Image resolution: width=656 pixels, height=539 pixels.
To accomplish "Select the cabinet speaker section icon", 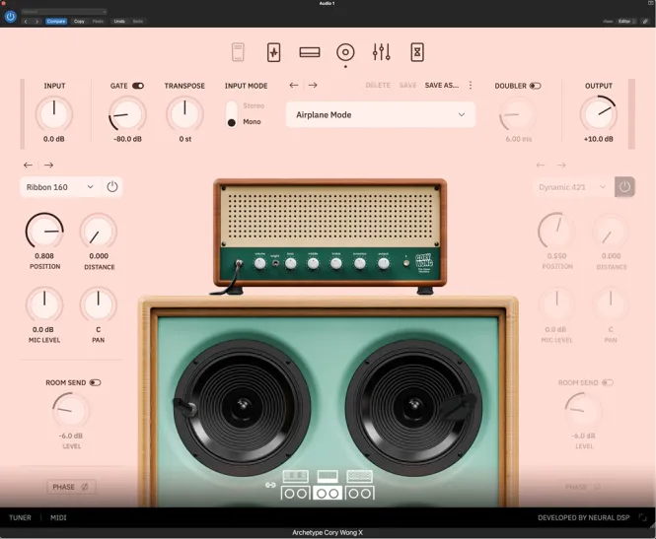I will tap(345, 52).
